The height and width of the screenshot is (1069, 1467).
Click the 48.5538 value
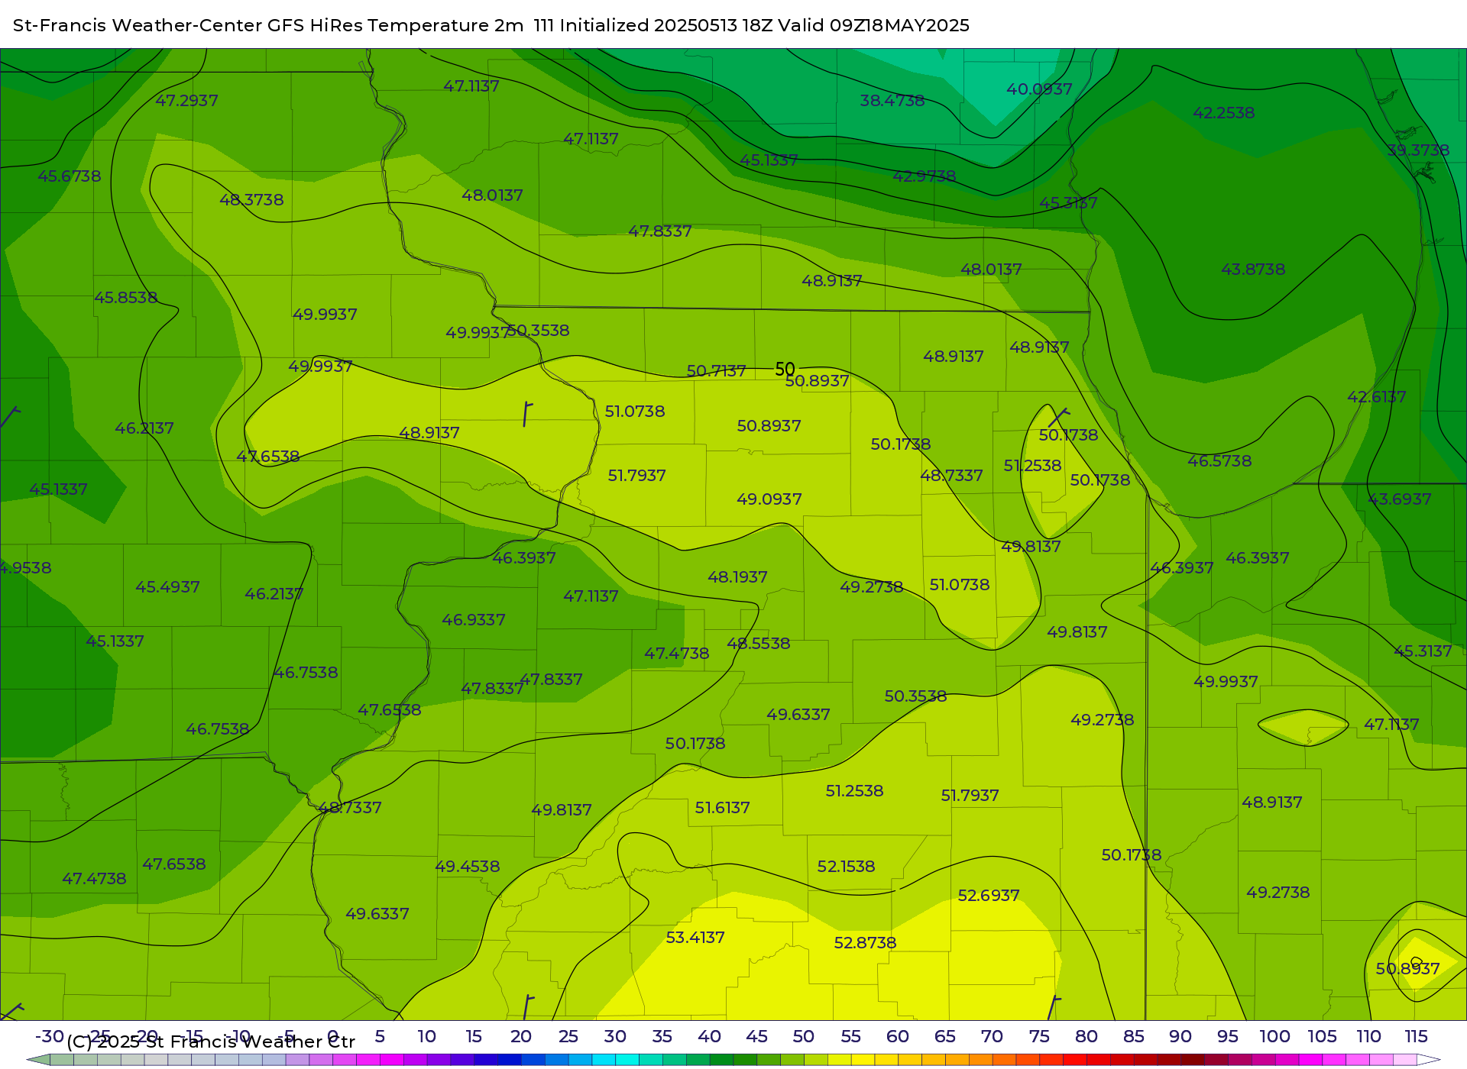coord(758,644)
